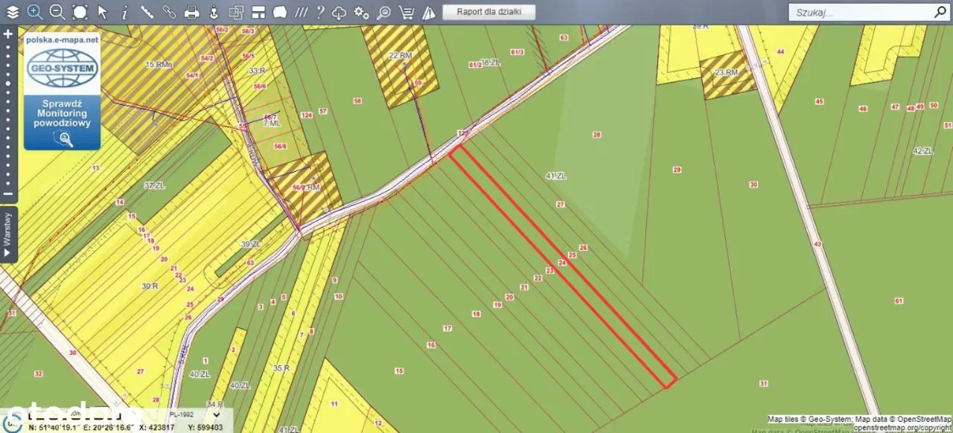Open the chain link share tool
953x433 pixels.
point(169,12)
